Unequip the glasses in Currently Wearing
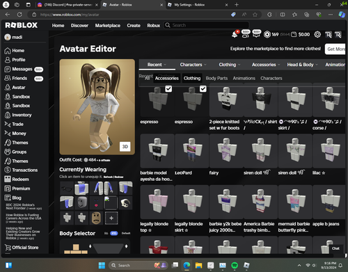 (67, 189)
